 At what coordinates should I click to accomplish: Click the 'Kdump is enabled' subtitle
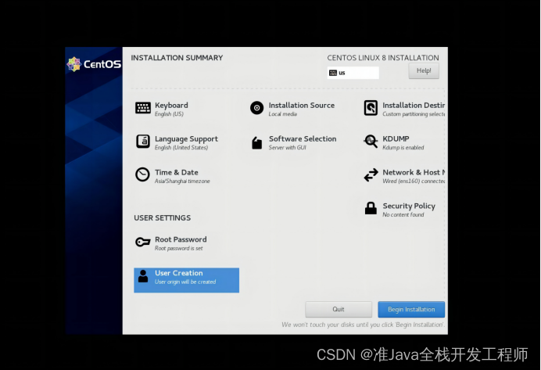click(x=403, y=147)
